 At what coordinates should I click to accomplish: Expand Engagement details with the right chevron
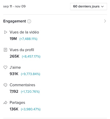click(x=105, y=21)
